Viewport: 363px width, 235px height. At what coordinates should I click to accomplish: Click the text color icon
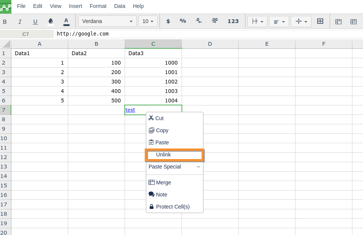(66, 22)
